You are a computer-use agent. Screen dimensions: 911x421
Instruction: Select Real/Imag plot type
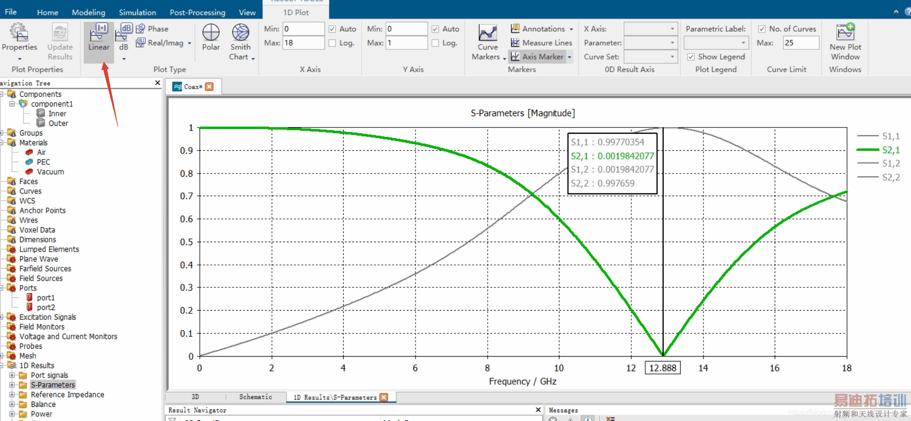(x=160, y=43)
